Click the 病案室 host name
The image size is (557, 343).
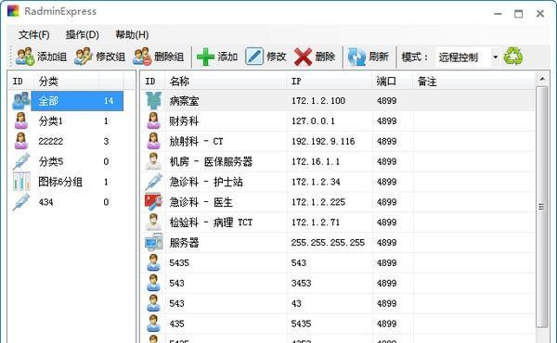[x=184, y=101]
